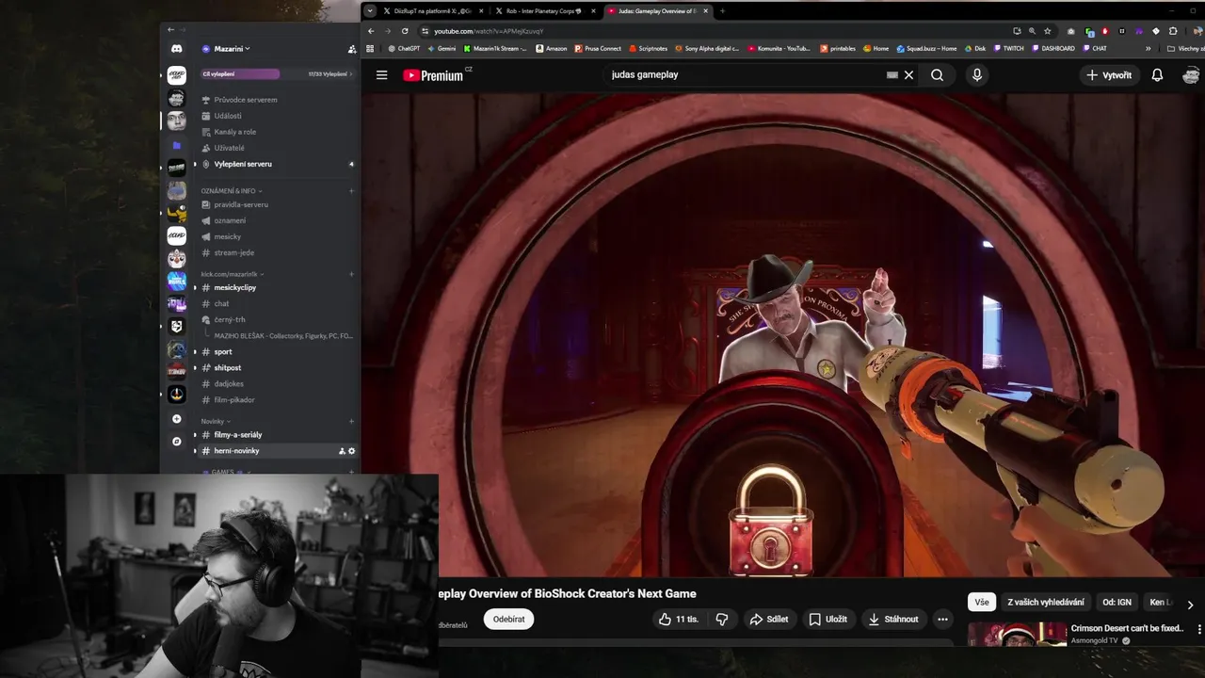
Task: Open the Prusa Connect bookmark
Action: coord(598,48)
